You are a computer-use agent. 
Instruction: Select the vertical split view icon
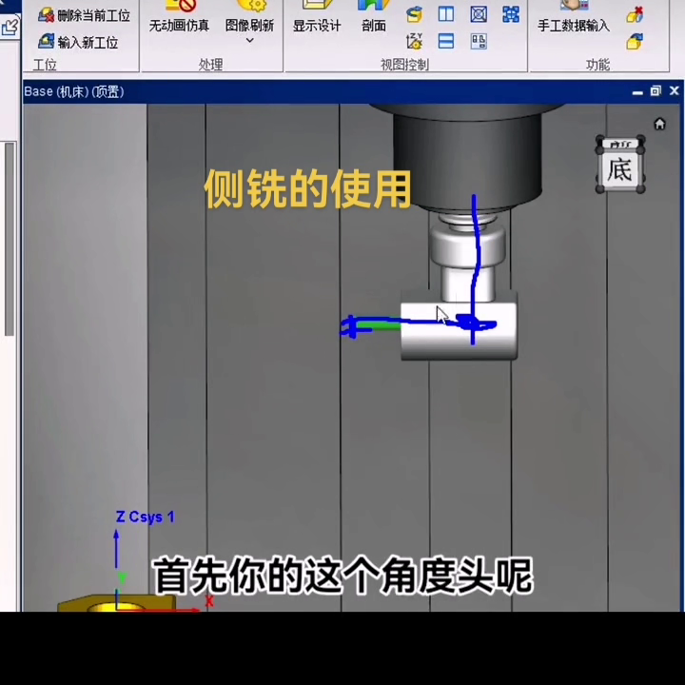tap(446, 14)
